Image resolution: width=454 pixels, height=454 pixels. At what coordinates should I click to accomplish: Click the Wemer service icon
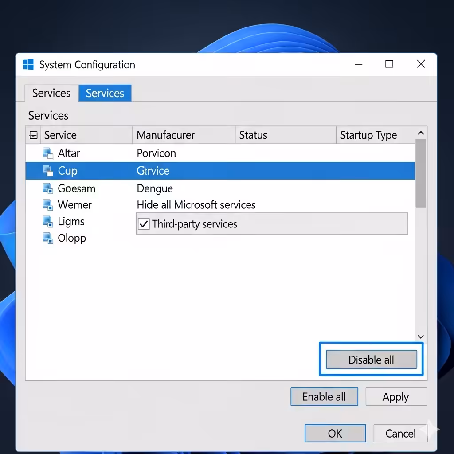click(48, 205)
